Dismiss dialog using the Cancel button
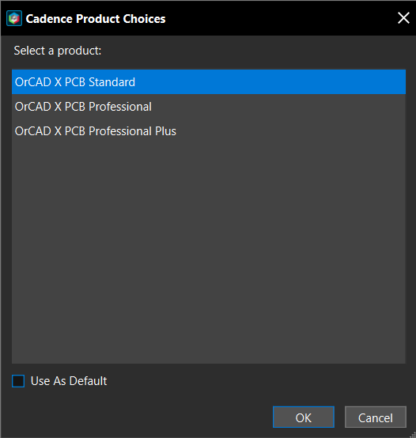Screen dimensions: 416x438 coord(376,417)
